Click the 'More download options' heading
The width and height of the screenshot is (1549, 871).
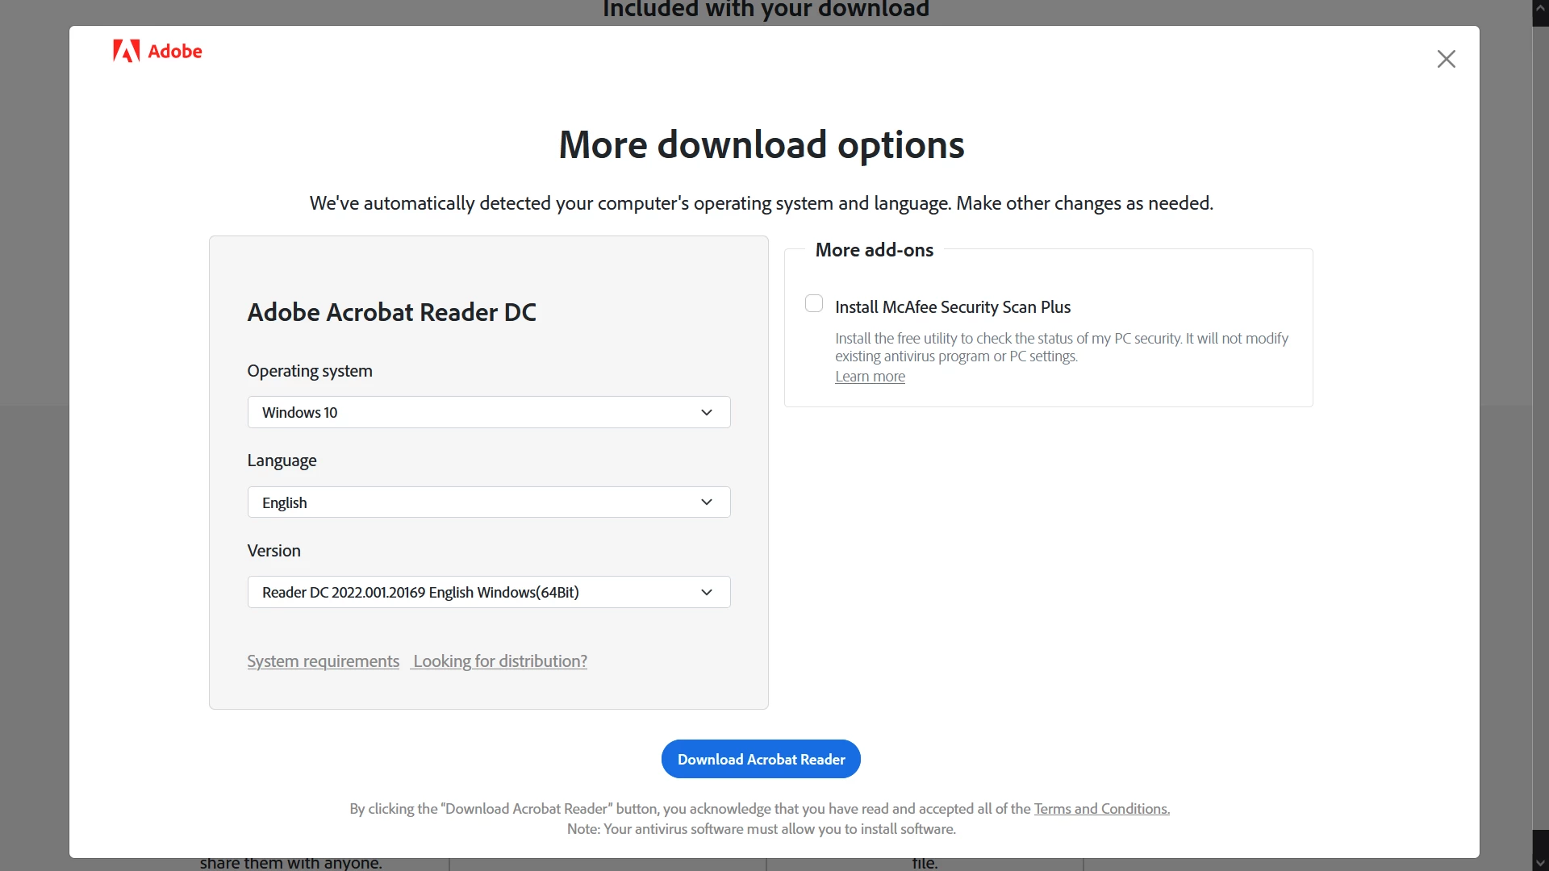(x=761, y=145)
